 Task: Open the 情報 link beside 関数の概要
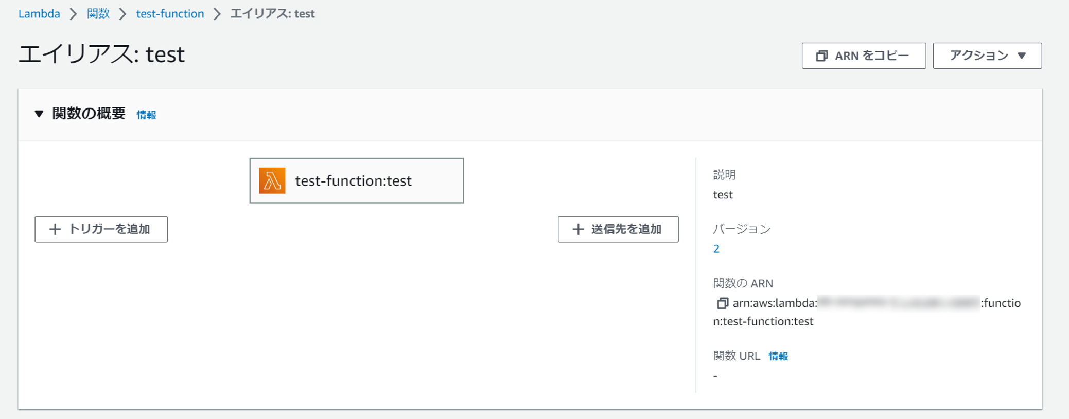[x=146, y=115]
